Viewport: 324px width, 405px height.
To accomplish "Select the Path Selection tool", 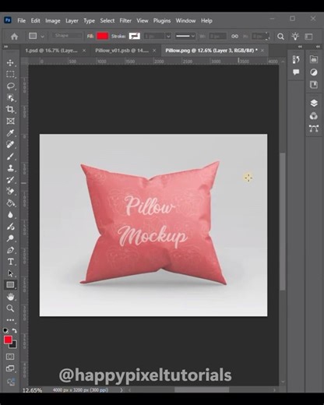I will pyautogui.click(x=10, y=273).
